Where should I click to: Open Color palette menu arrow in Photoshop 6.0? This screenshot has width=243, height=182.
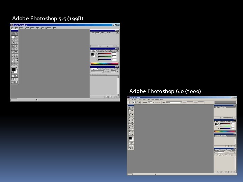[x=236, y=121]
